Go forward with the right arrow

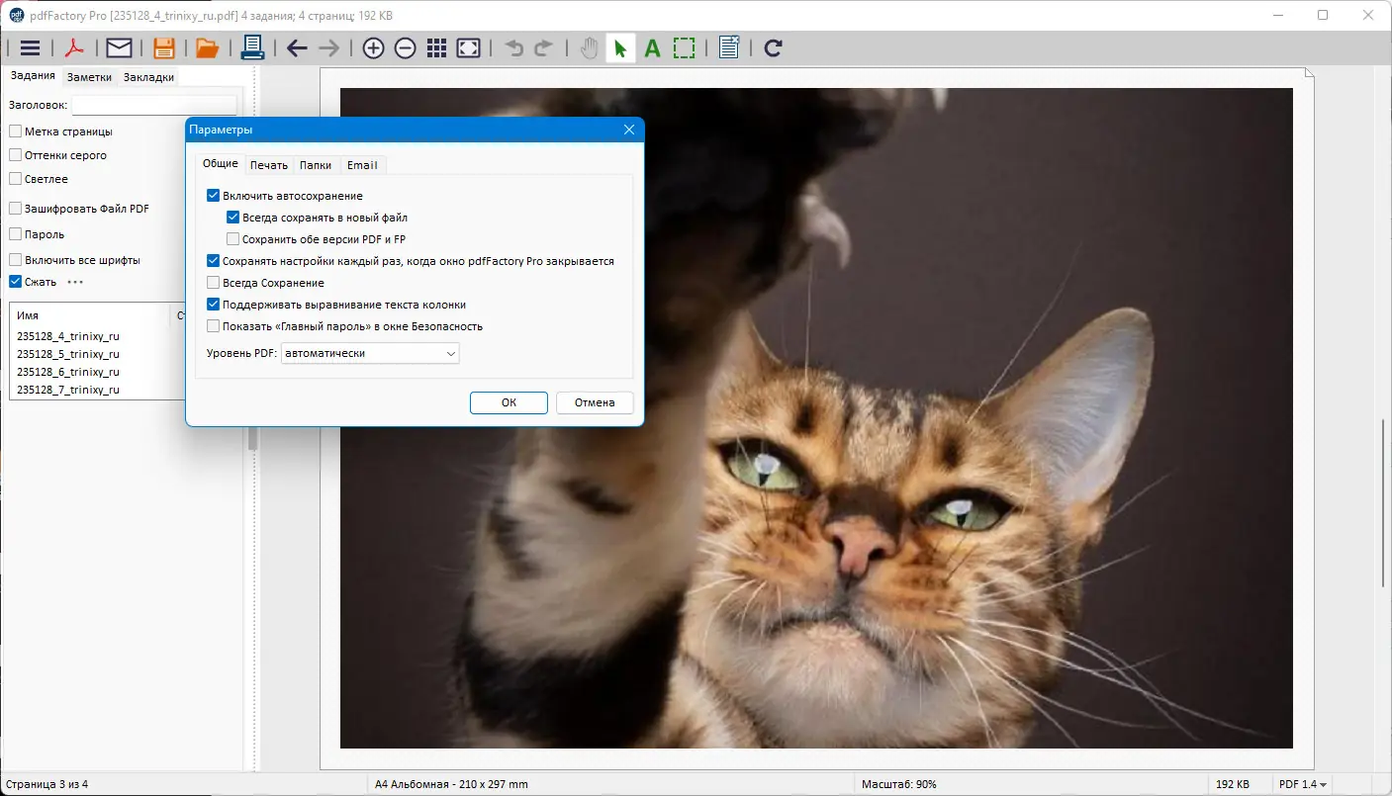[328, 47]
